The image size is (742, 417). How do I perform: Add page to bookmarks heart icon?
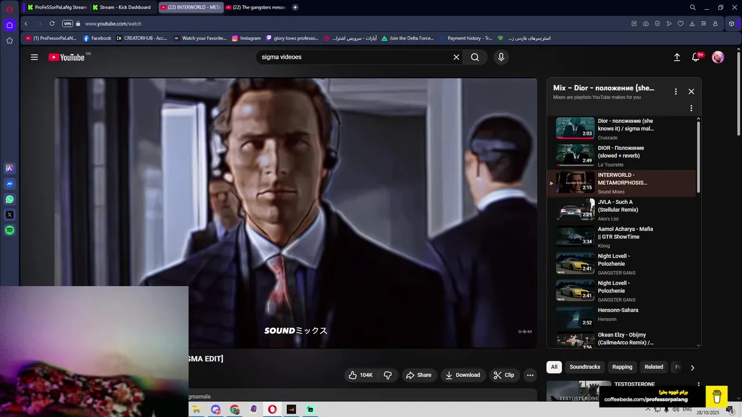pos(681,24)
